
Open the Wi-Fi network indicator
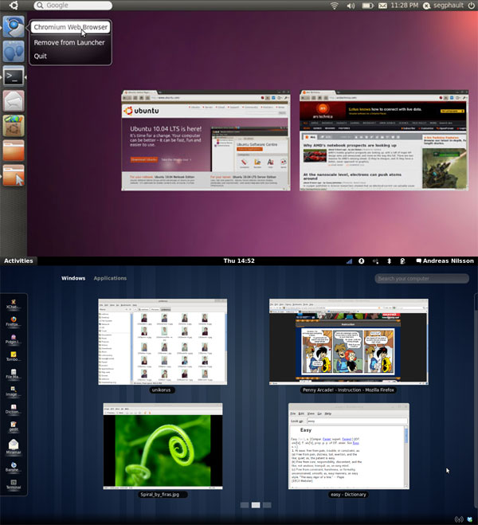tap(334, 6)
